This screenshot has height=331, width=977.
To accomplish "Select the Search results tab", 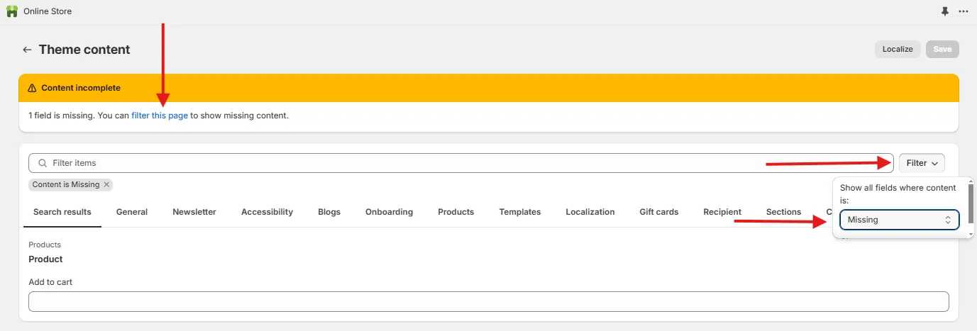I will tap(62, 212).
